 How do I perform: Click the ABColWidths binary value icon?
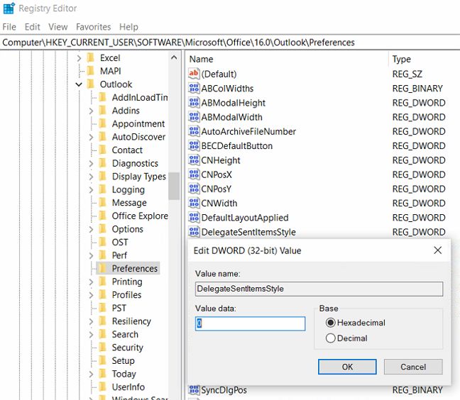pyautogui.click(x=194, y=88)
